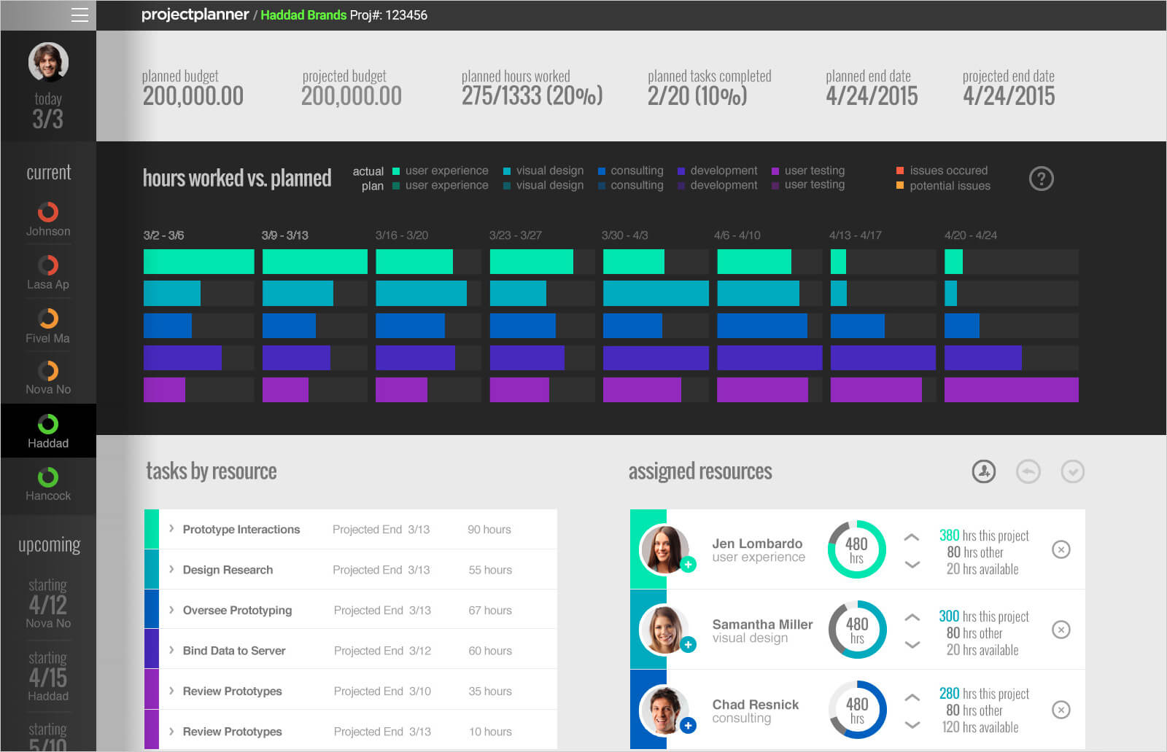Screen dimensions: 1167x752
Task: Click the undo arrow icon above assigned resources
Action: (1028, 471)
